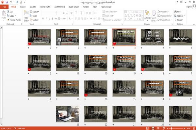Toggle align right paragraph
Viewport: 196px width, 130px height.
[x=82, y=19]
